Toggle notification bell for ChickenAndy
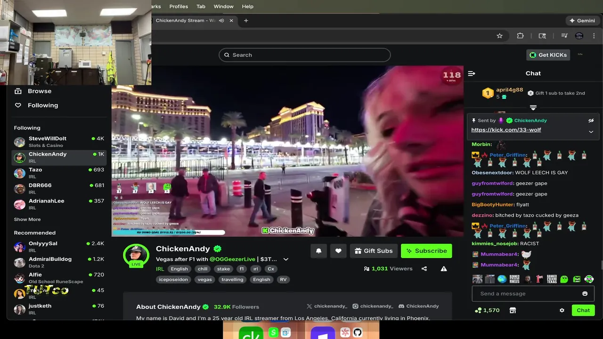Viewport: 603px width, 339px height. (x=318, y=251)
